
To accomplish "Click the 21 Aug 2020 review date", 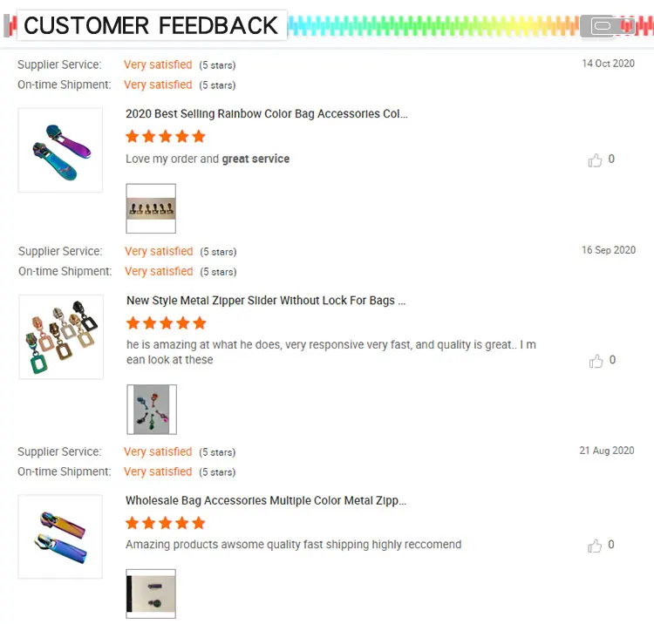I will pos(607,451).
